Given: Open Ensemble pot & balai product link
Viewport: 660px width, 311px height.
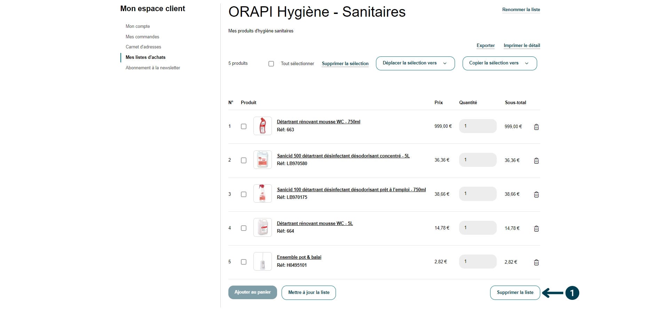Looking at the screenshot, I should 299,257.
